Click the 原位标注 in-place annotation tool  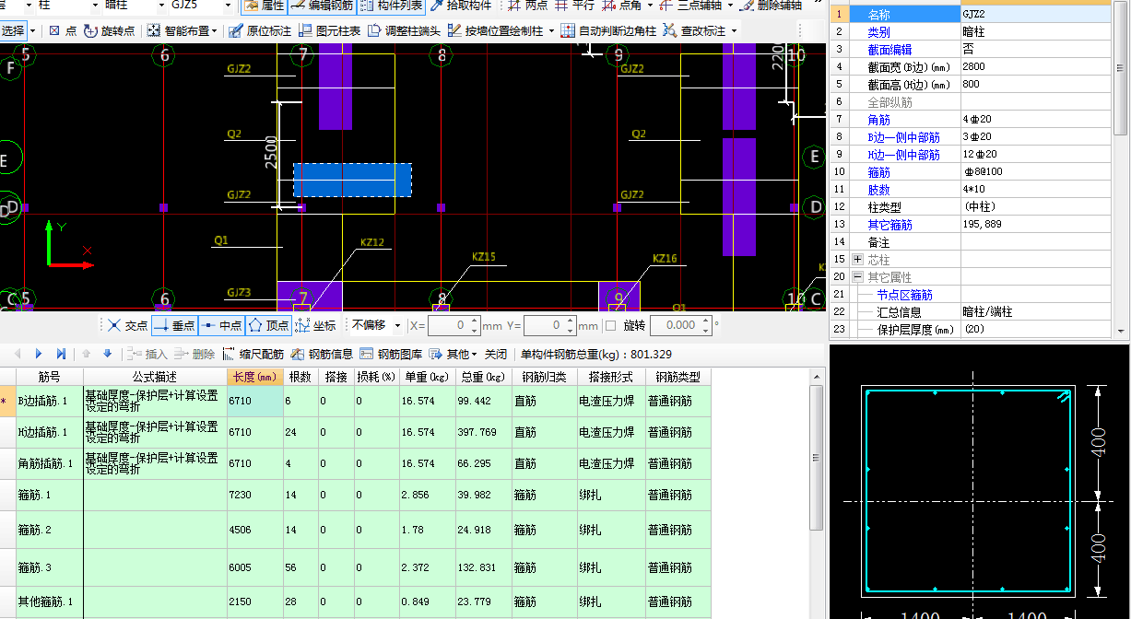(260, 30)
